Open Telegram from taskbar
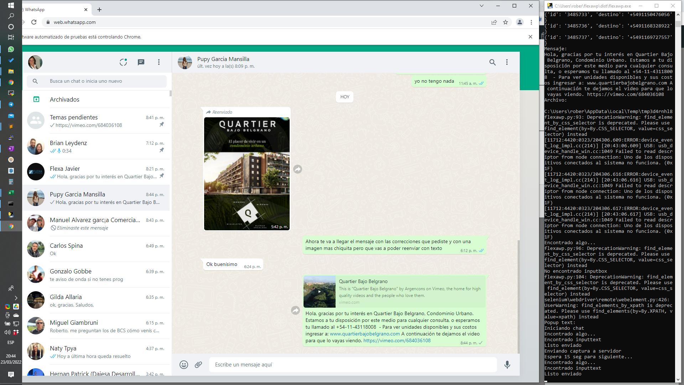Image resolution: width=684 pixels, height=385 pixels. pos(11,104)
